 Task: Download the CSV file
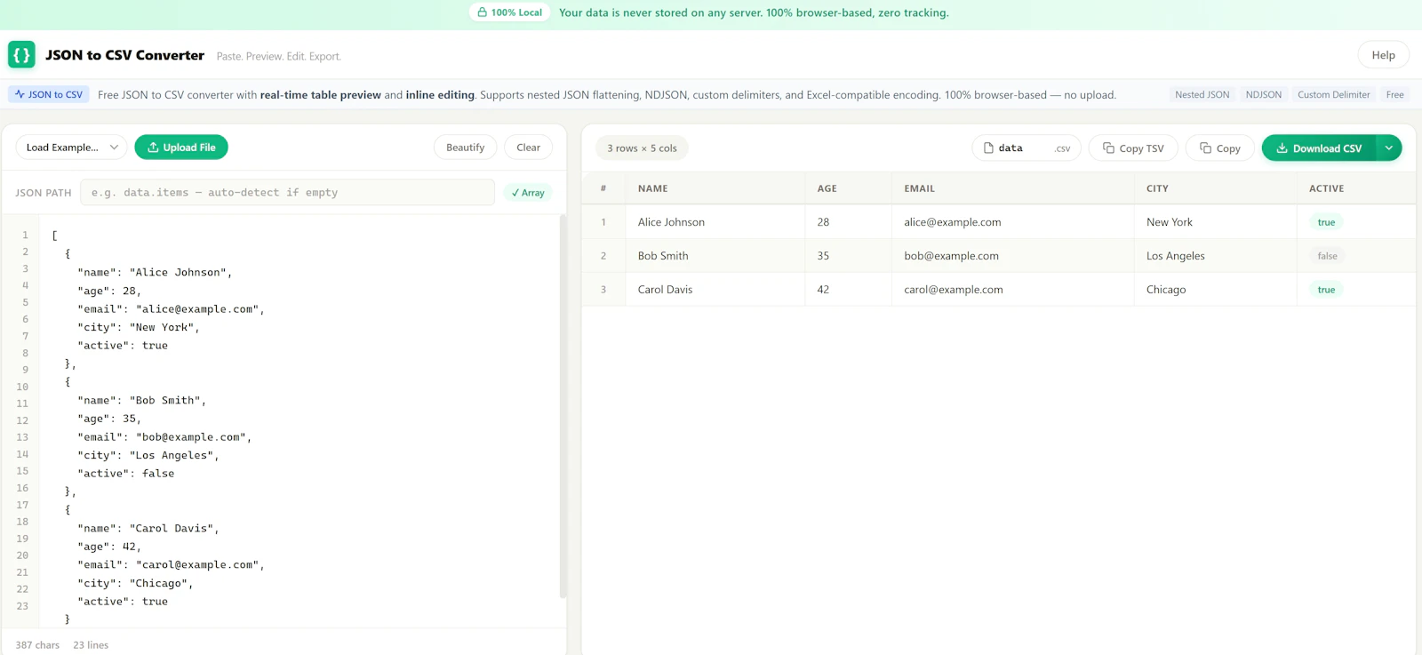pyautogui.click(x=1319, y=148)
